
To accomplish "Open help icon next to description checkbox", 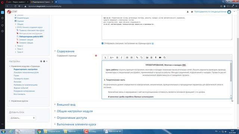I will tap(153, 44).
